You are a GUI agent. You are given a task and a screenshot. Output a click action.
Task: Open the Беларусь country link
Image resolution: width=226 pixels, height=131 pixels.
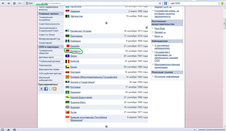tap(76, 51)
